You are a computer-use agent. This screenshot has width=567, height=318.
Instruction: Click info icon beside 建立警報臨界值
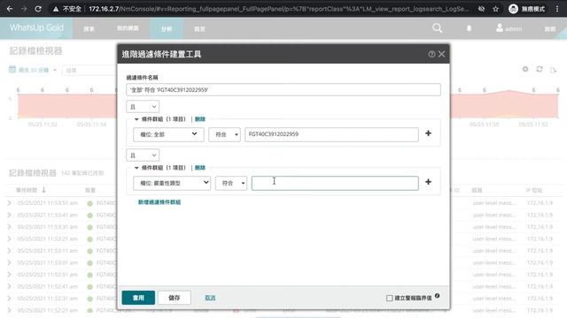[x=437, y=296]
